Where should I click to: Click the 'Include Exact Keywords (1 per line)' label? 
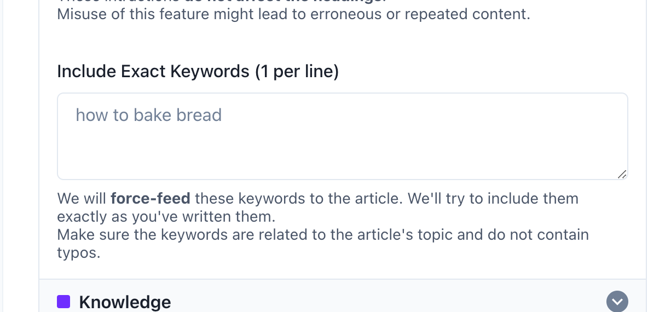point(198,72)
